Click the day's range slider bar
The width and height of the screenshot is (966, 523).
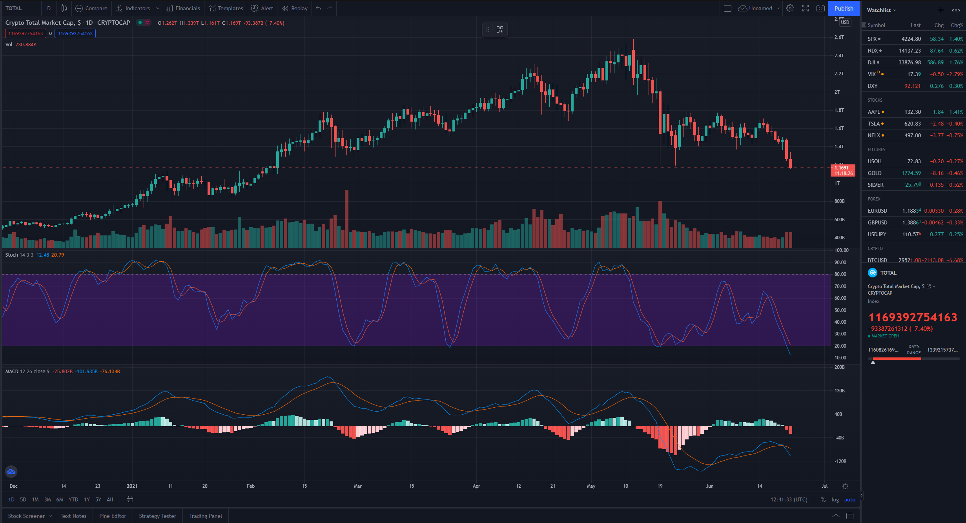pyautogui.click(x=914, y=359)
